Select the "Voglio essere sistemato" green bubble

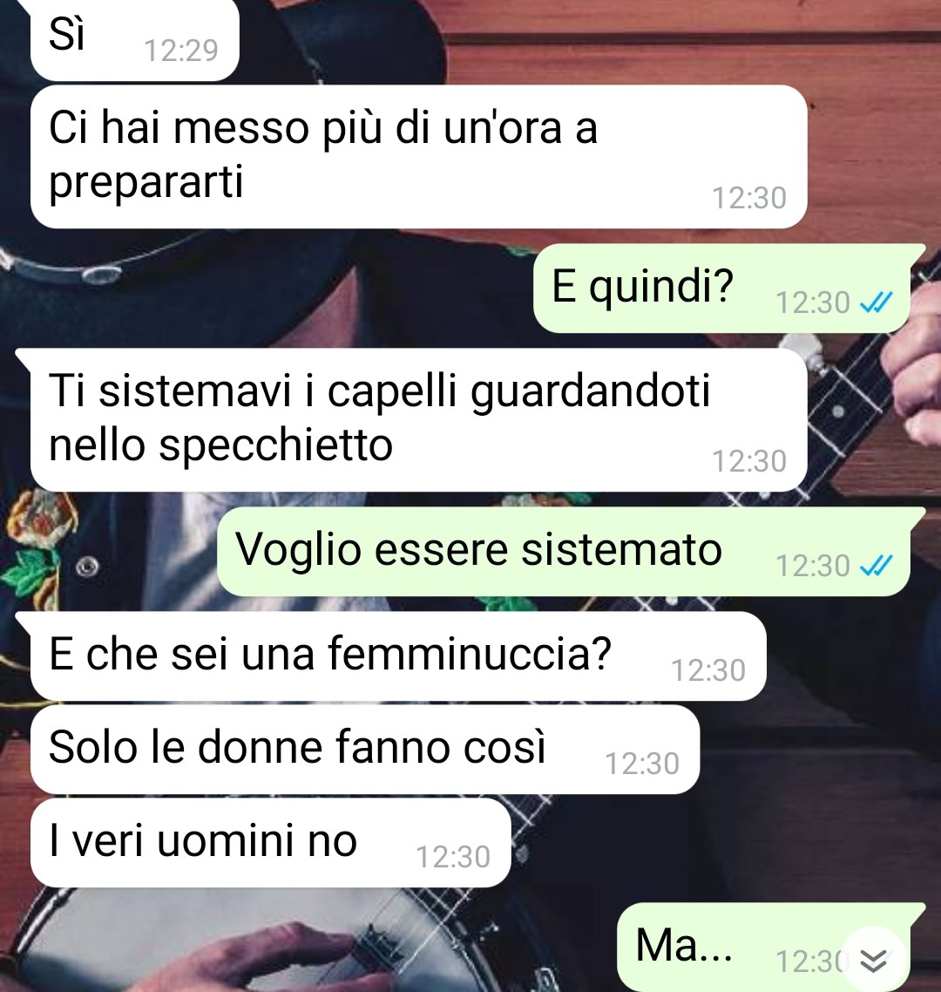click(564, 552)
